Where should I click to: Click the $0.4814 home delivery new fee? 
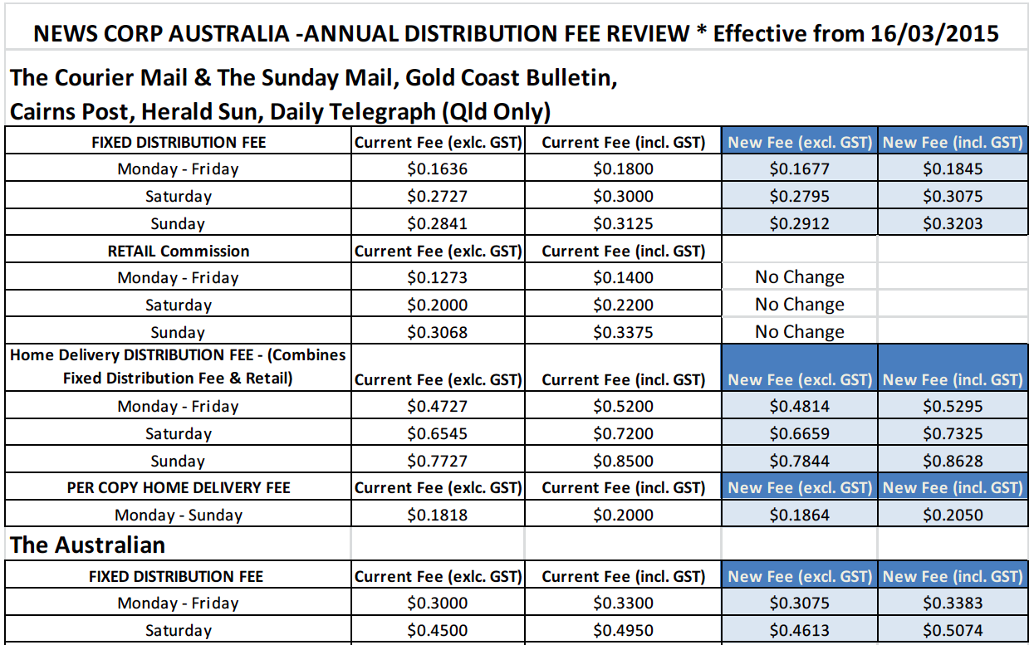point(799,407)
